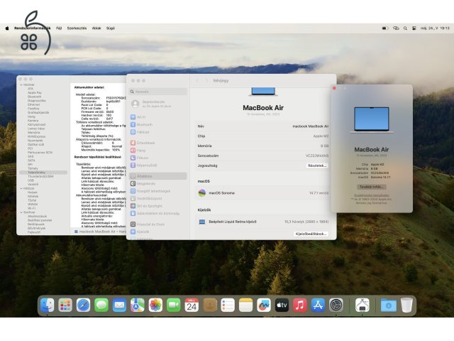Screen dimensions: 454x341
Task: Open the regulatory certification link in the About window
Action: [x=372, y=195]
